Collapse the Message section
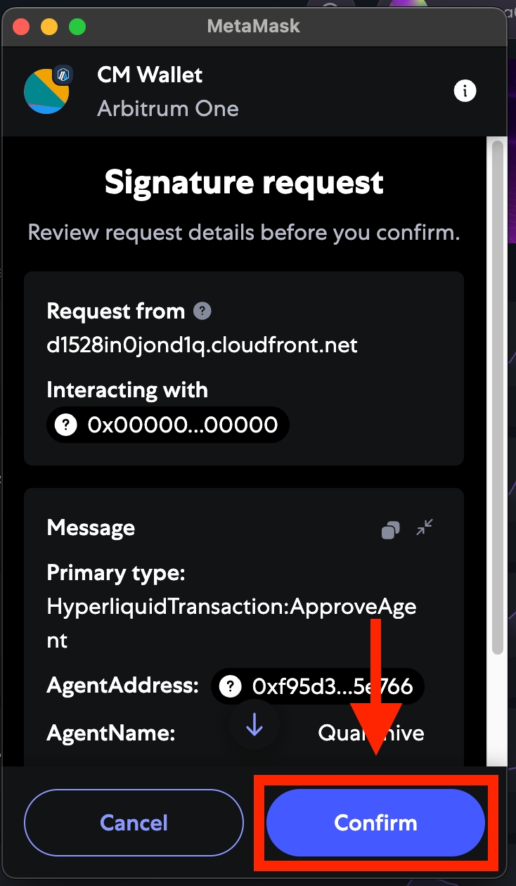Image resolution: width=516 pixels, height=886 pixels. (425, 527)
